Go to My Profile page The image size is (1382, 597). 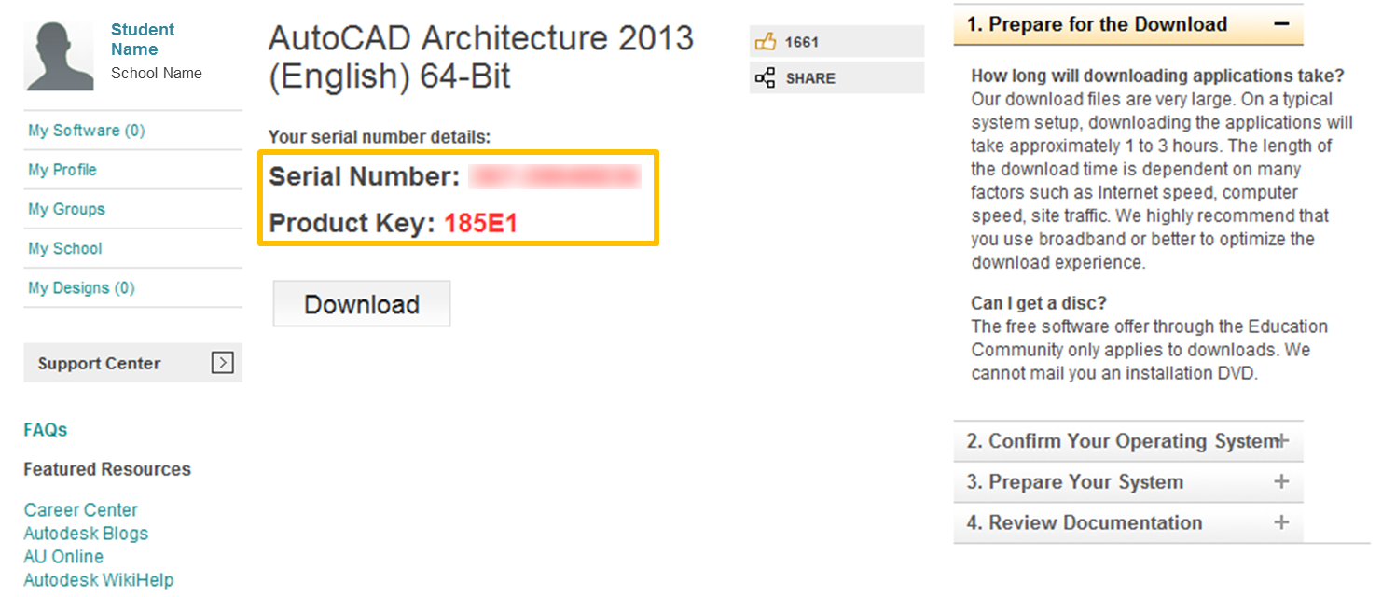(62, 170)
